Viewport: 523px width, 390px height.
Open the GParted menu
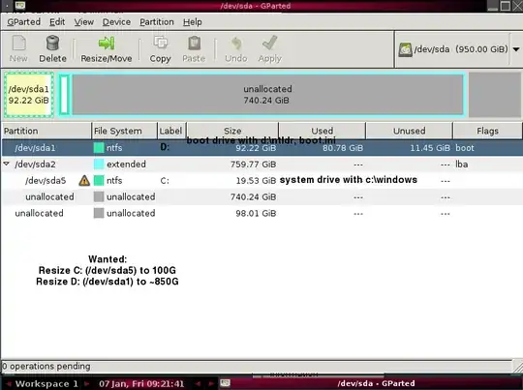(23, 22)
